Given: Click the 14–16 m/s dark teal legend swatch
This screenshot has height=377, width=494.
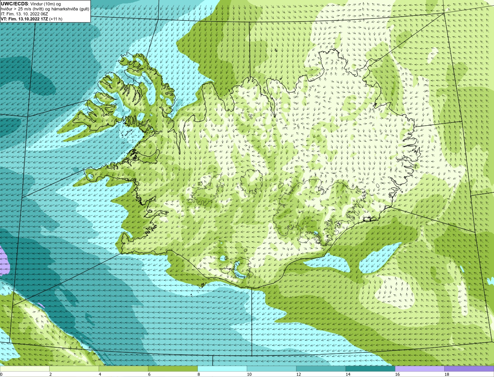Looking at the screenshot, I should (x=370, y=369).
